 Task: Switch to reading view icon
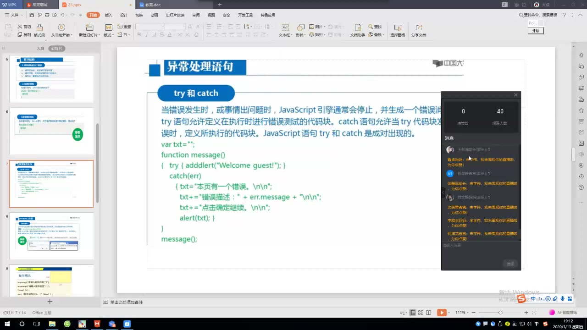(428, 313)
